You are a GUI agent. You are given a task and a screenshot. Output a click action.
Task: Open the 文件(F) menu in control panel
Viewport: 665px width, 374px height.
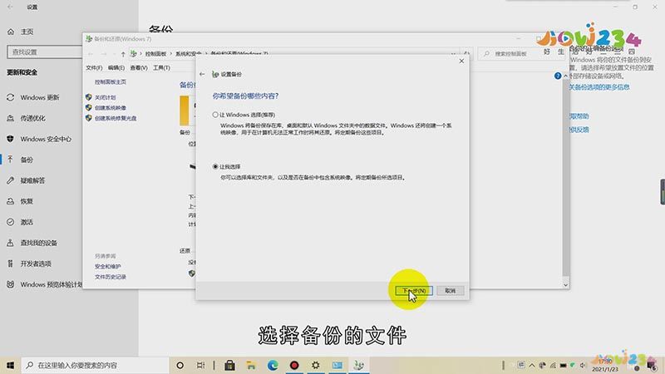(x=94, y=68)
